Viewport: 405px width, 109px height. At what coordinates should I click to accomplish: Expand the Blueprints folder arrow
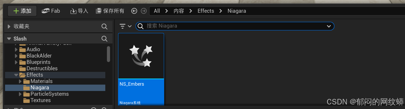[16, 62]
